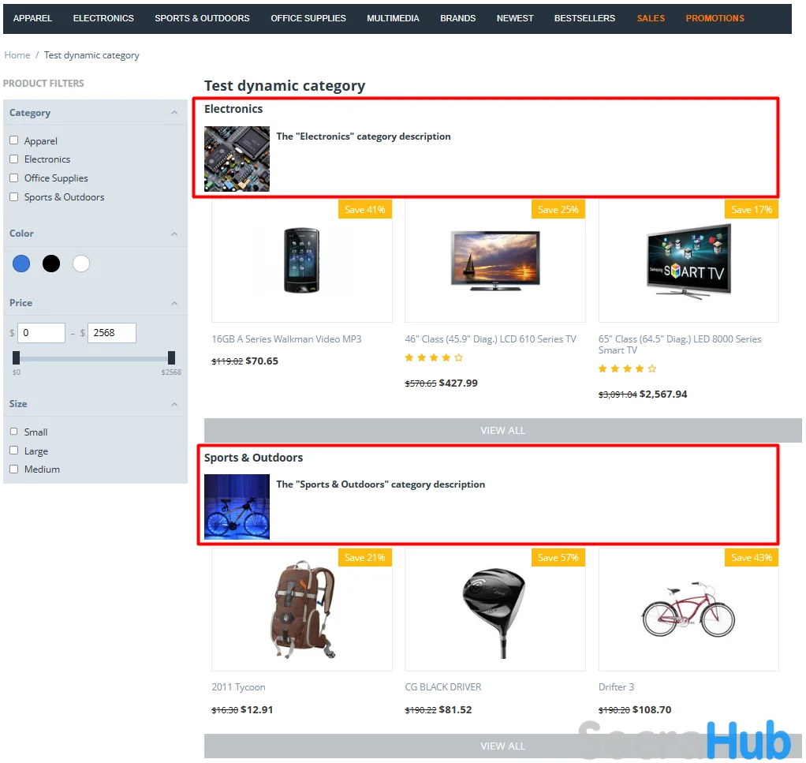Go to the Promotions menu

[x=715, y=18]
